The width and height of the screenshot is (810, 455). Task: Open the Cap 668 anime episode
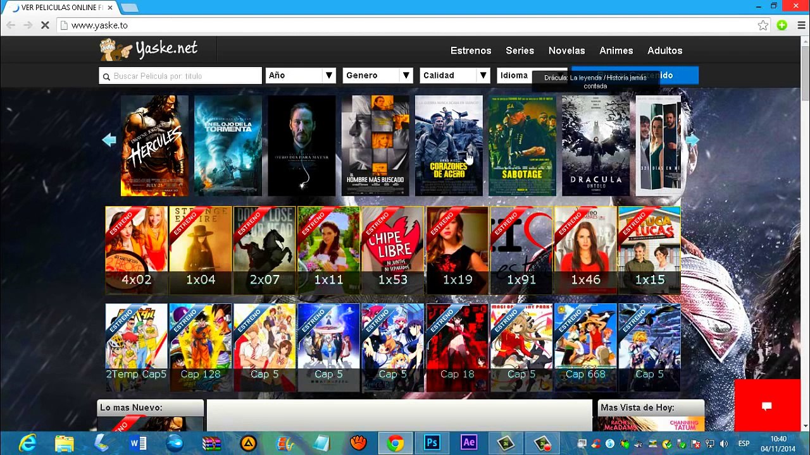585,348
